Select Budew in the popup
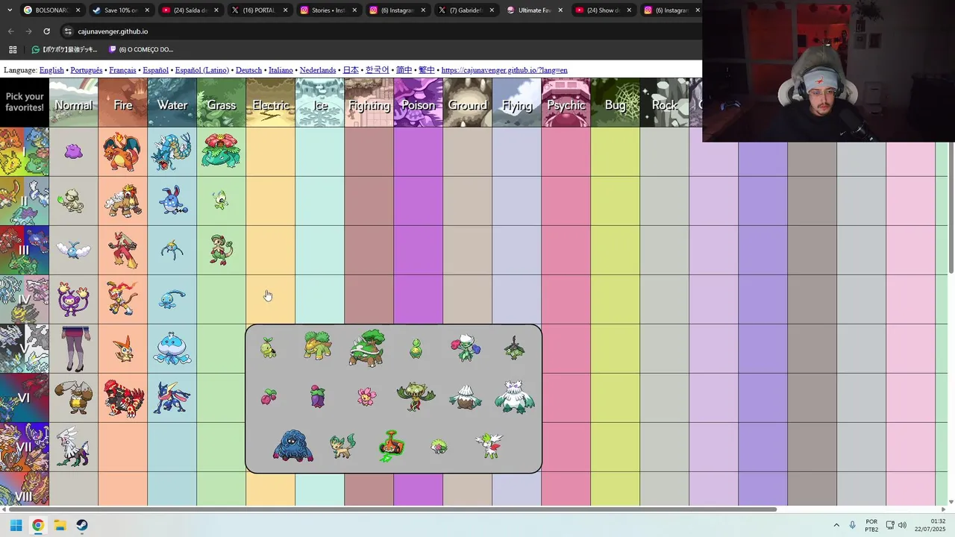Screen dimensions: 955x537 tap(416, 348)
